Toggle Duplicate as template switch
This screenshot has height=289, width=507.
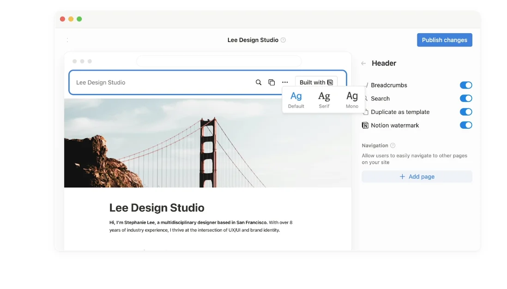pyautogui.click(x=465, y=112)
